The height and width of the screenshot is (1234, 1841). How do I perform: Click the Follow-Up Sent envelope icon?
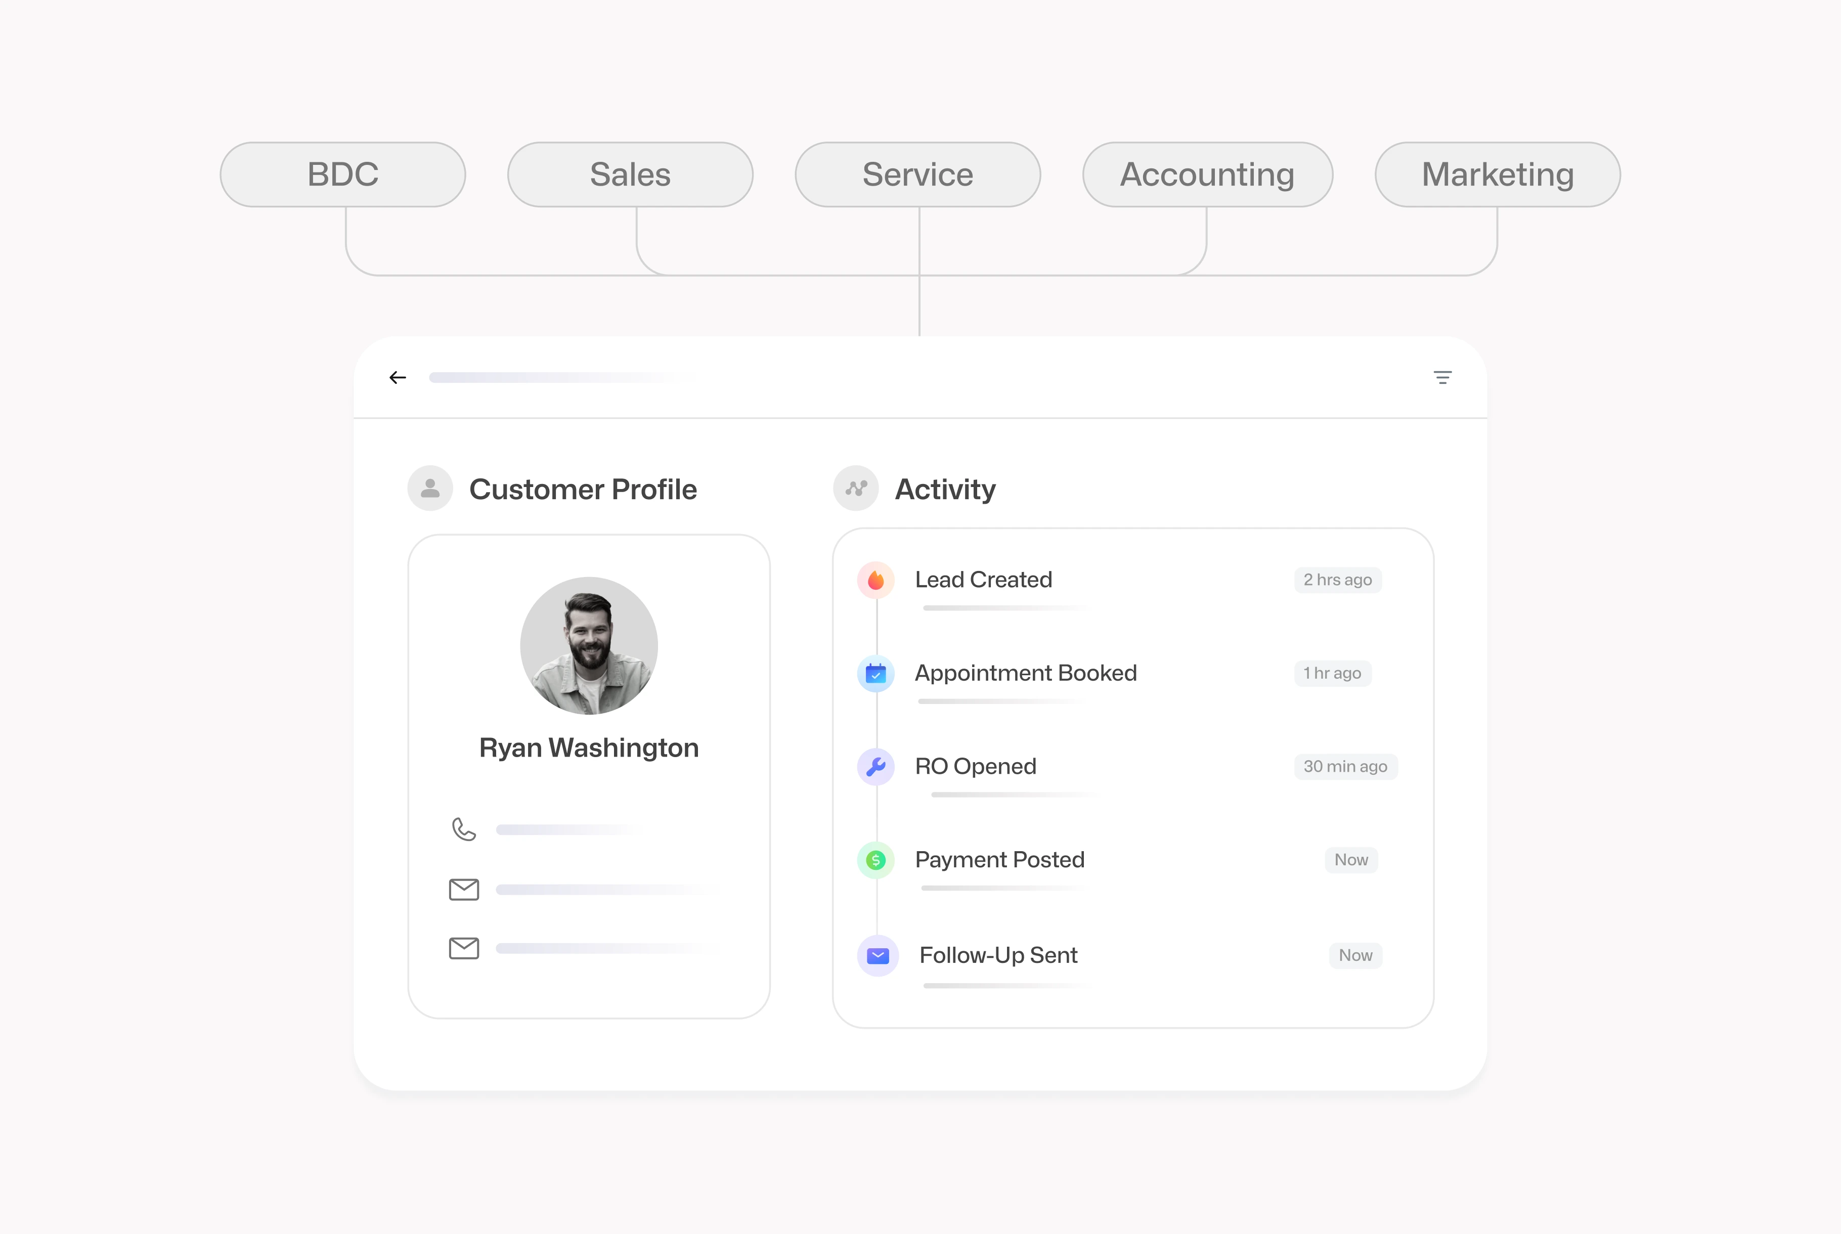[x=878, y=955]
